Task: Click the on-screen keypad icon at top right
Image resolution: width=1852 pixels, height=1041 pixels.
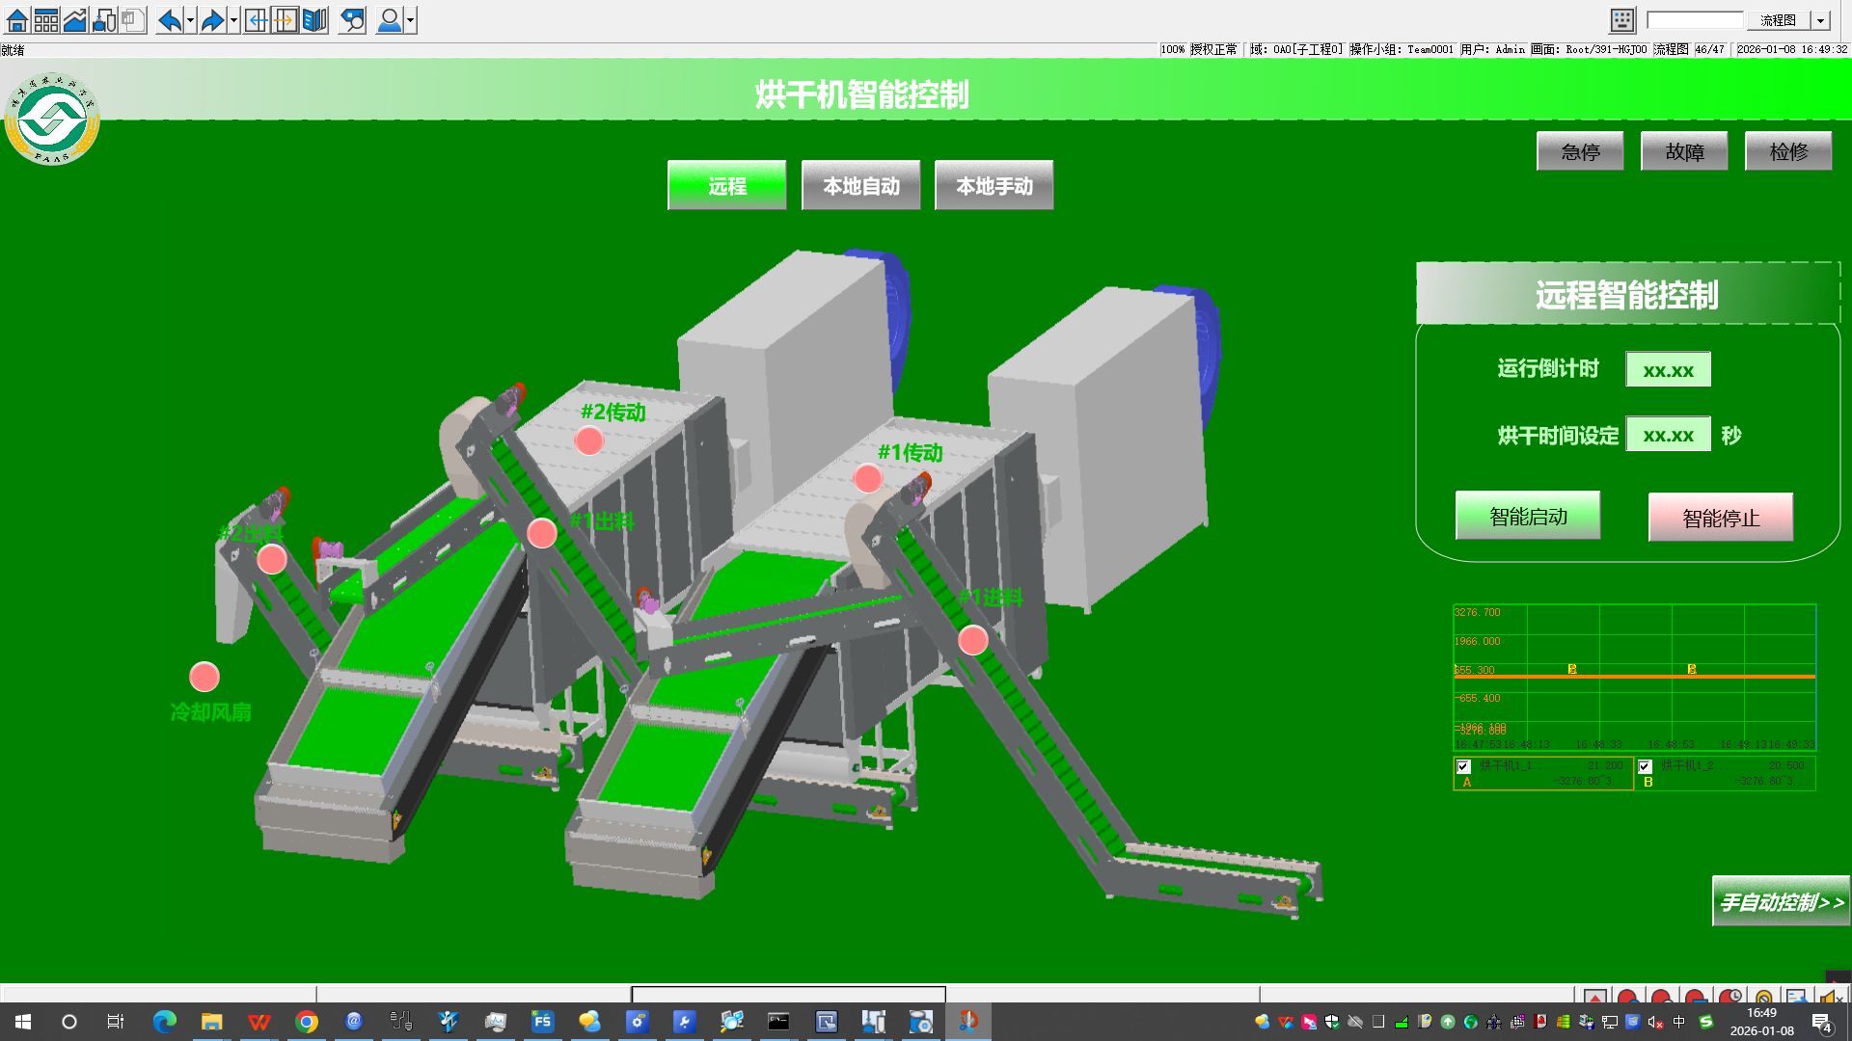Action: coord(1622,20)
